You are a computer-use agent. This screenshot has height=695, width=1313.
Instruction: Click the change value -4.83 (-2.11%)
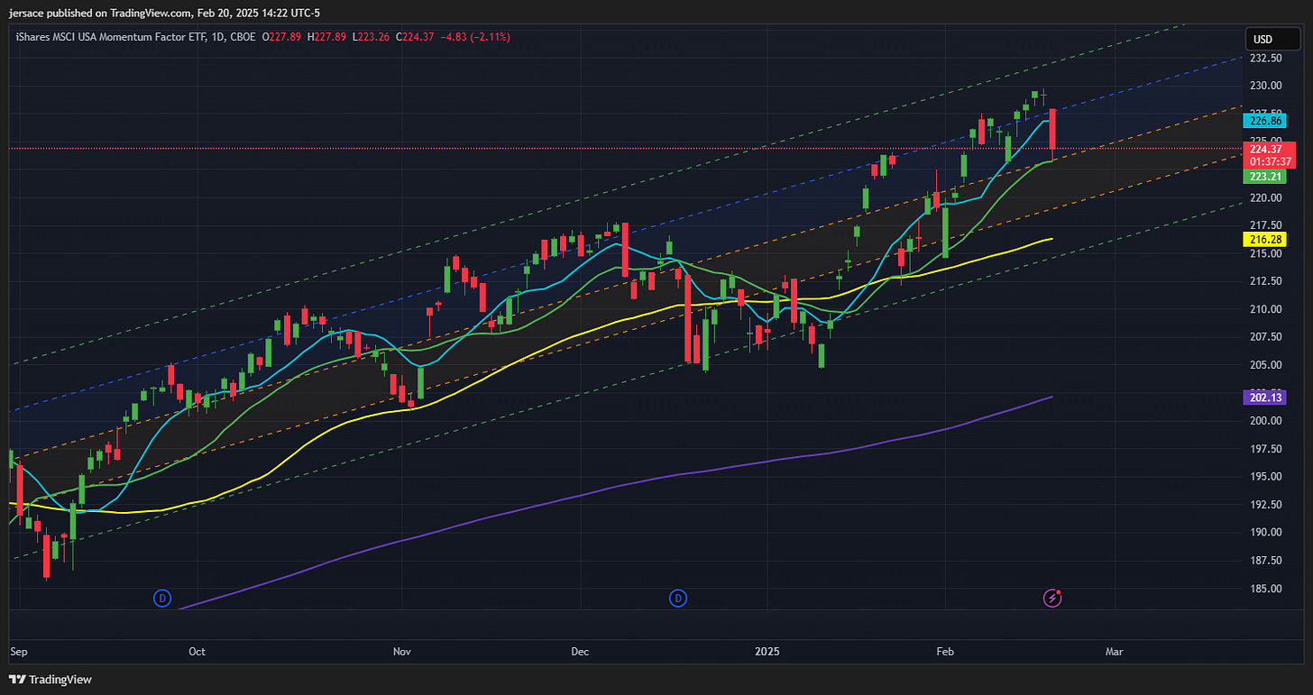point(477,37)
